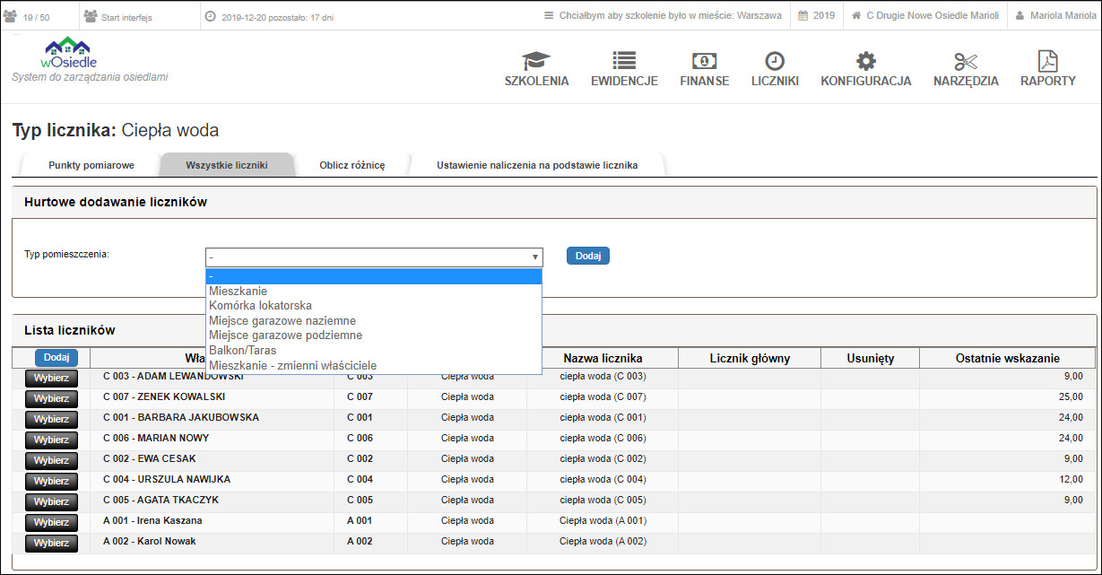Pick Miejsce garazowe naziemne option

point(374,320)
